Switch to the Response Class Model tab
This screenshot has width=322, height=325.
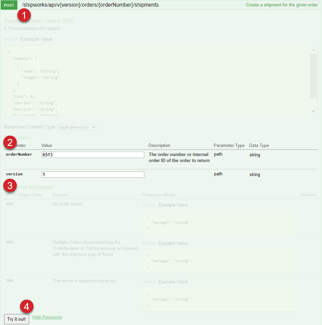[10, 39]
